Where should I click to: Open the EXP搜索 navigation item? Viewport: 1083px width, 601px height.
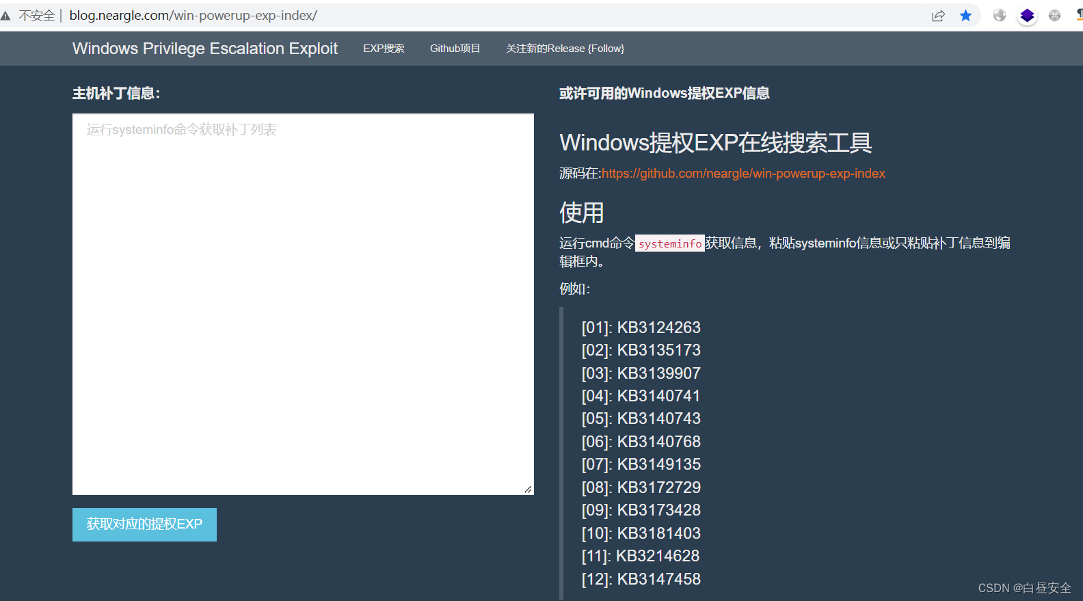click(384, 49)
